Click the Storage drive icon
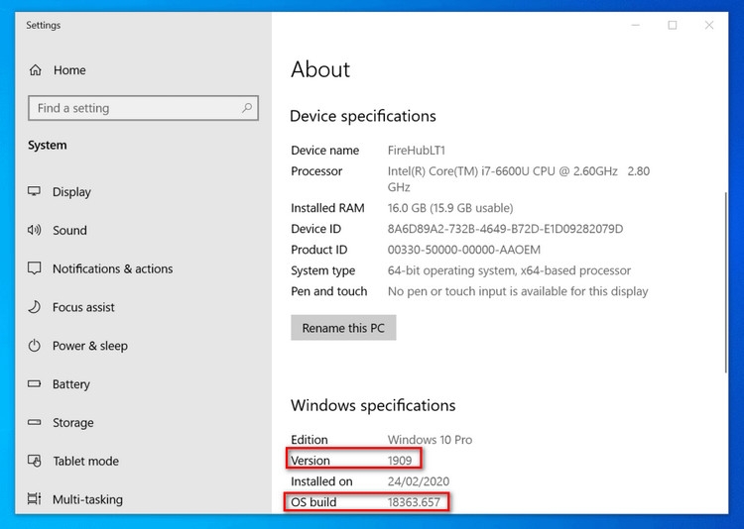Viewport: 744px width, 529px height. (x=34, y=422)
